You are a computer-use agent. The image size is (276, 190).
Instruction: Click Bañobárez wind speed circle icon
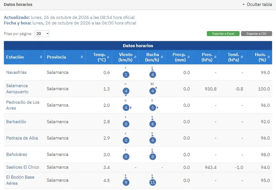[x=126, y=157]
